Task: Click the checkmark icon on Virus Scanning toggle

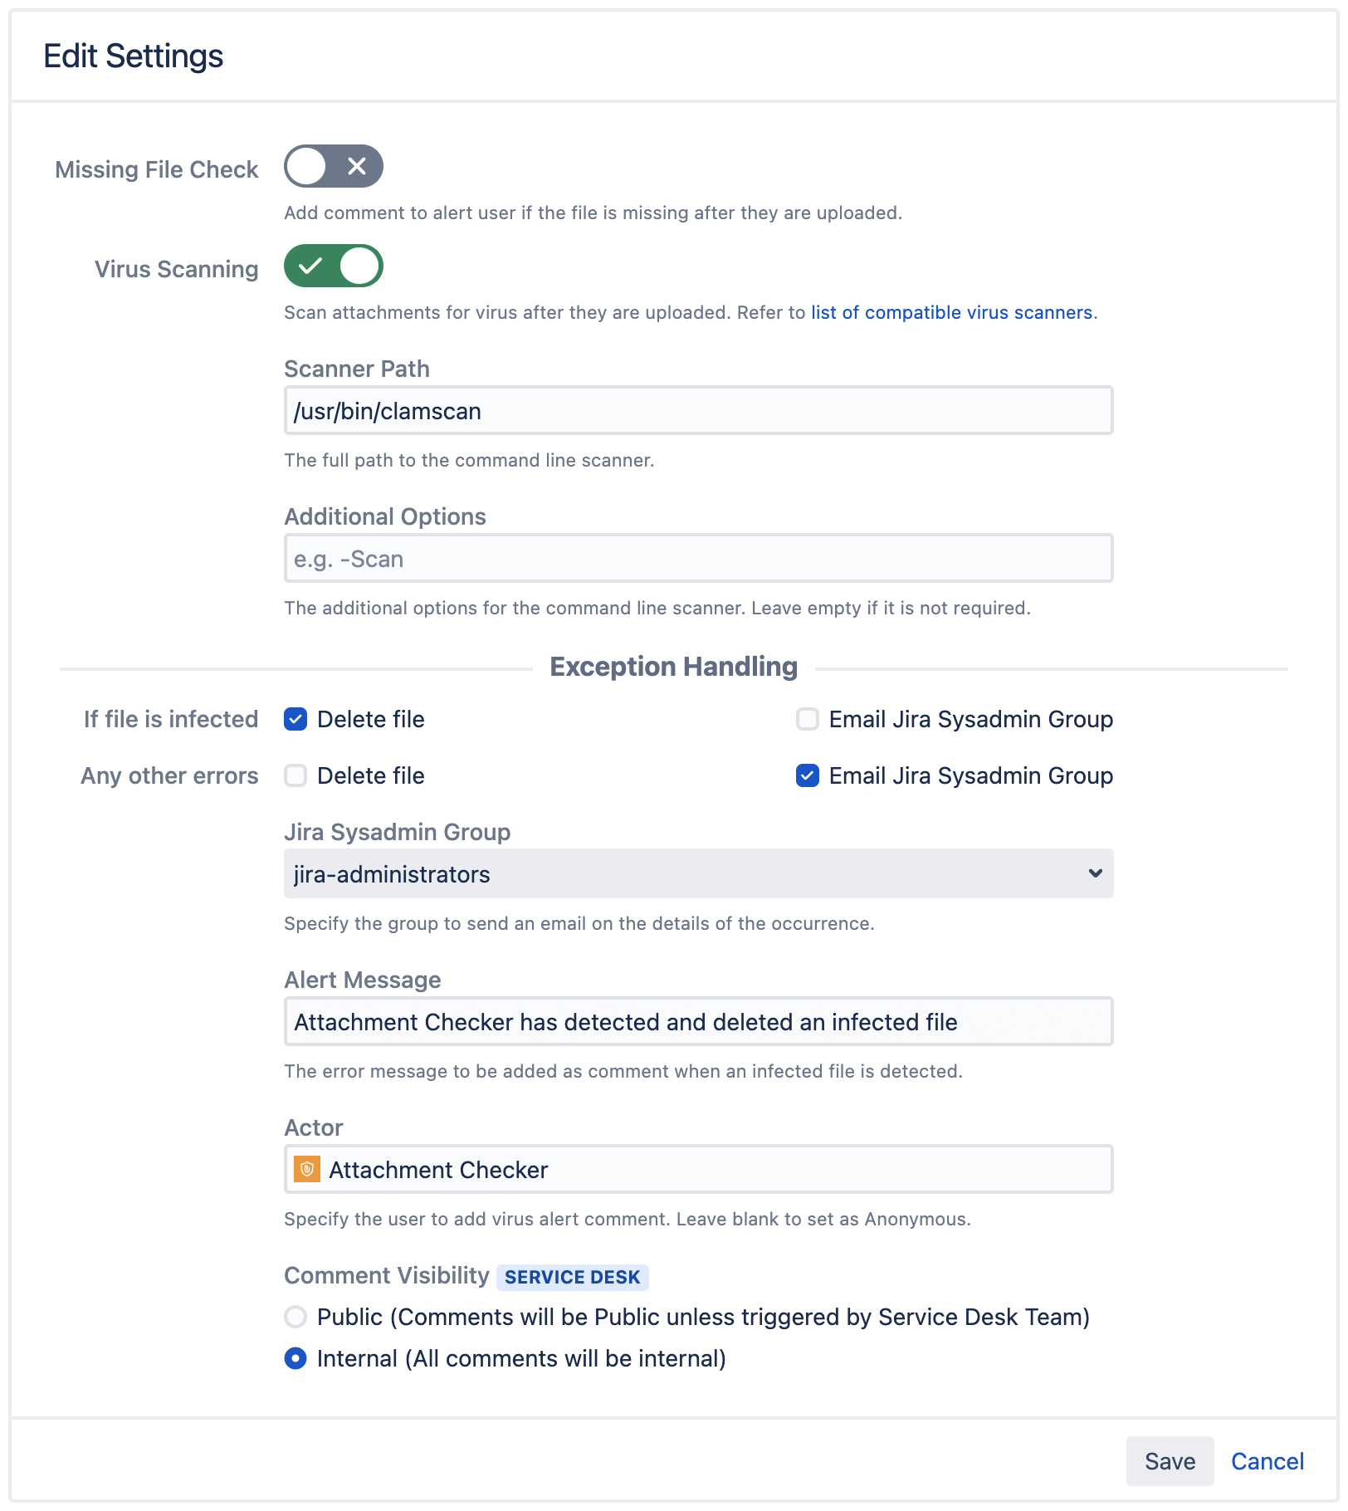Action: [x=310, y=267]
